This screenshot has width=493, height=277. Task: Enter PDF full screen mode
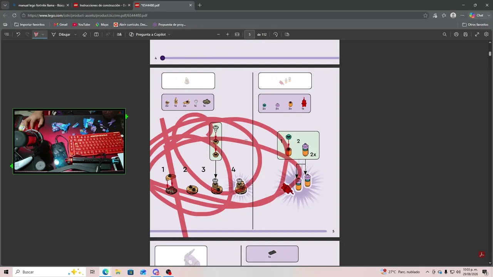pos(477,34)
